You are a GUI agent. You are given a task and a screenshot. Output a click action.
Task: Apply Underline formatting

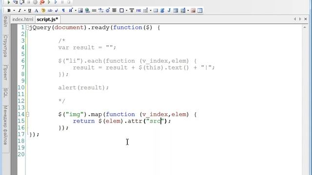30,11
